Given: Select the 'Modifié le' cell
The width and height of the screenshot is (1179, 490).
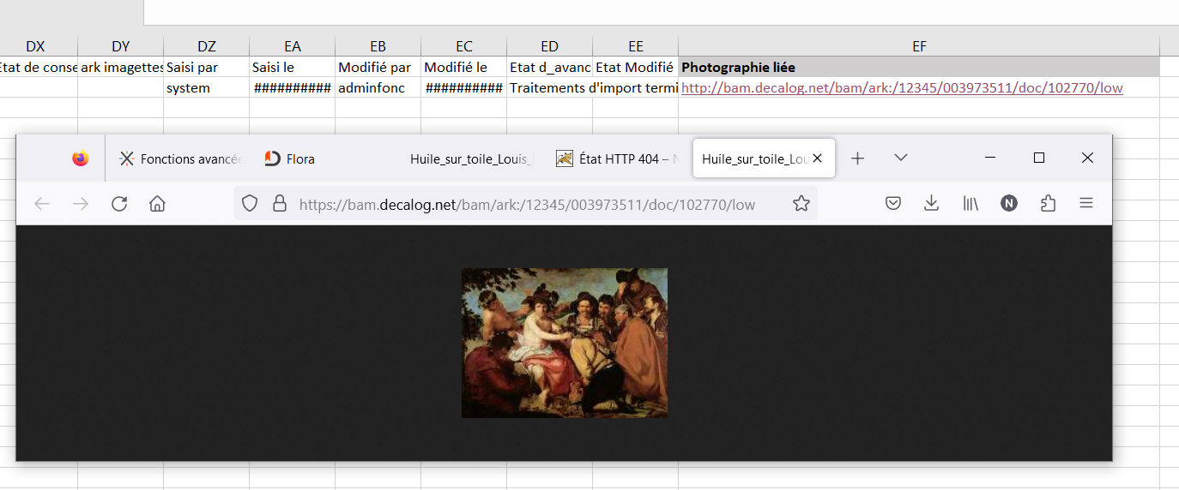Looking at the screenshot, I should pos(464,67).
